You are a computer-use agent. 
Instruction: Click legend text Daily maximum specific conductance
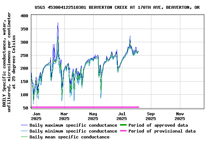(73, 125)
